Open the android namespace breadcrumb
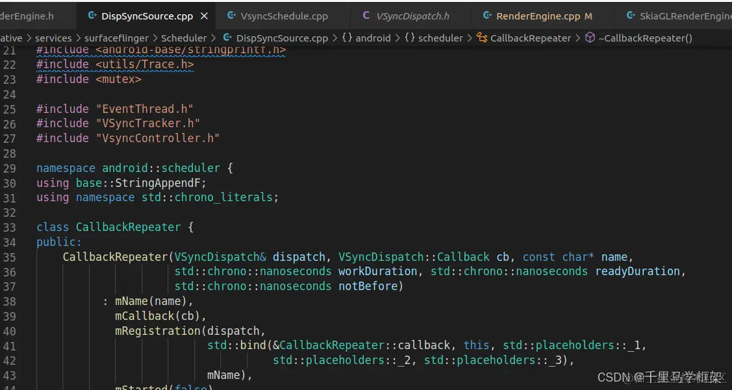Viewport: 732px width, 390px height. [x=373, y=38]
